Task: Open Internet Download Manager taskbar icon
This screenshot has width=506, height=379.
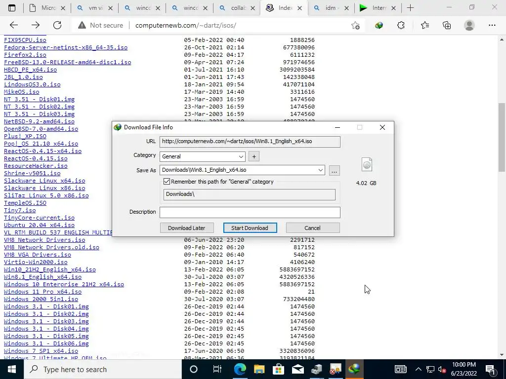Action: (354, 369)
